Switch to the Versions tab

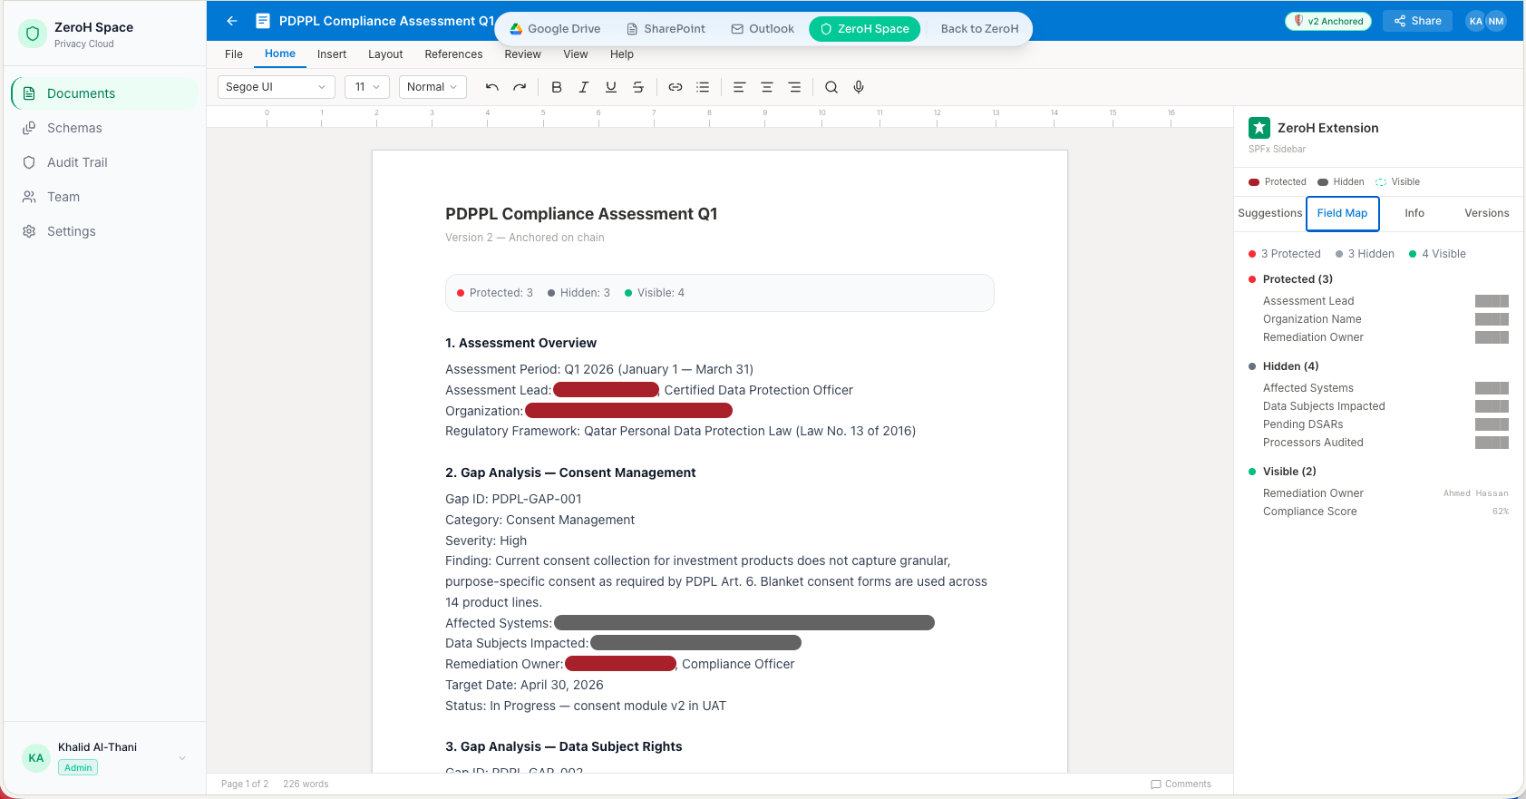click(x=1486, y=213)
